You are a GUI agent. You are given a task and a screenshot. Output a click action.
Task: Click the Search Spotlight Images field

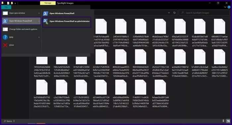point(204,13)
